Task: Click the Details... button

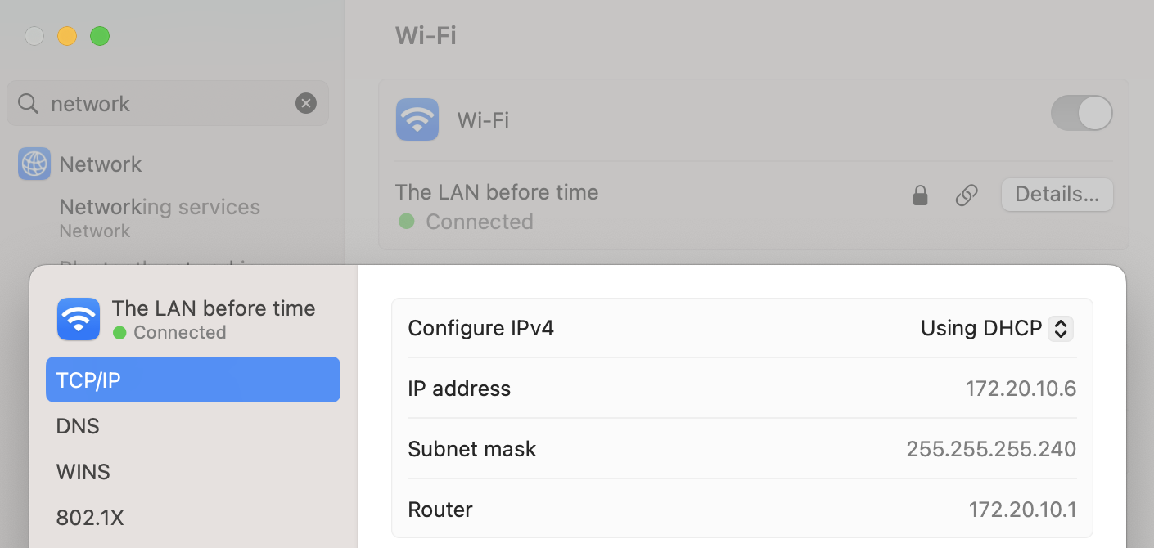Action: click(x=1057, y=195)
